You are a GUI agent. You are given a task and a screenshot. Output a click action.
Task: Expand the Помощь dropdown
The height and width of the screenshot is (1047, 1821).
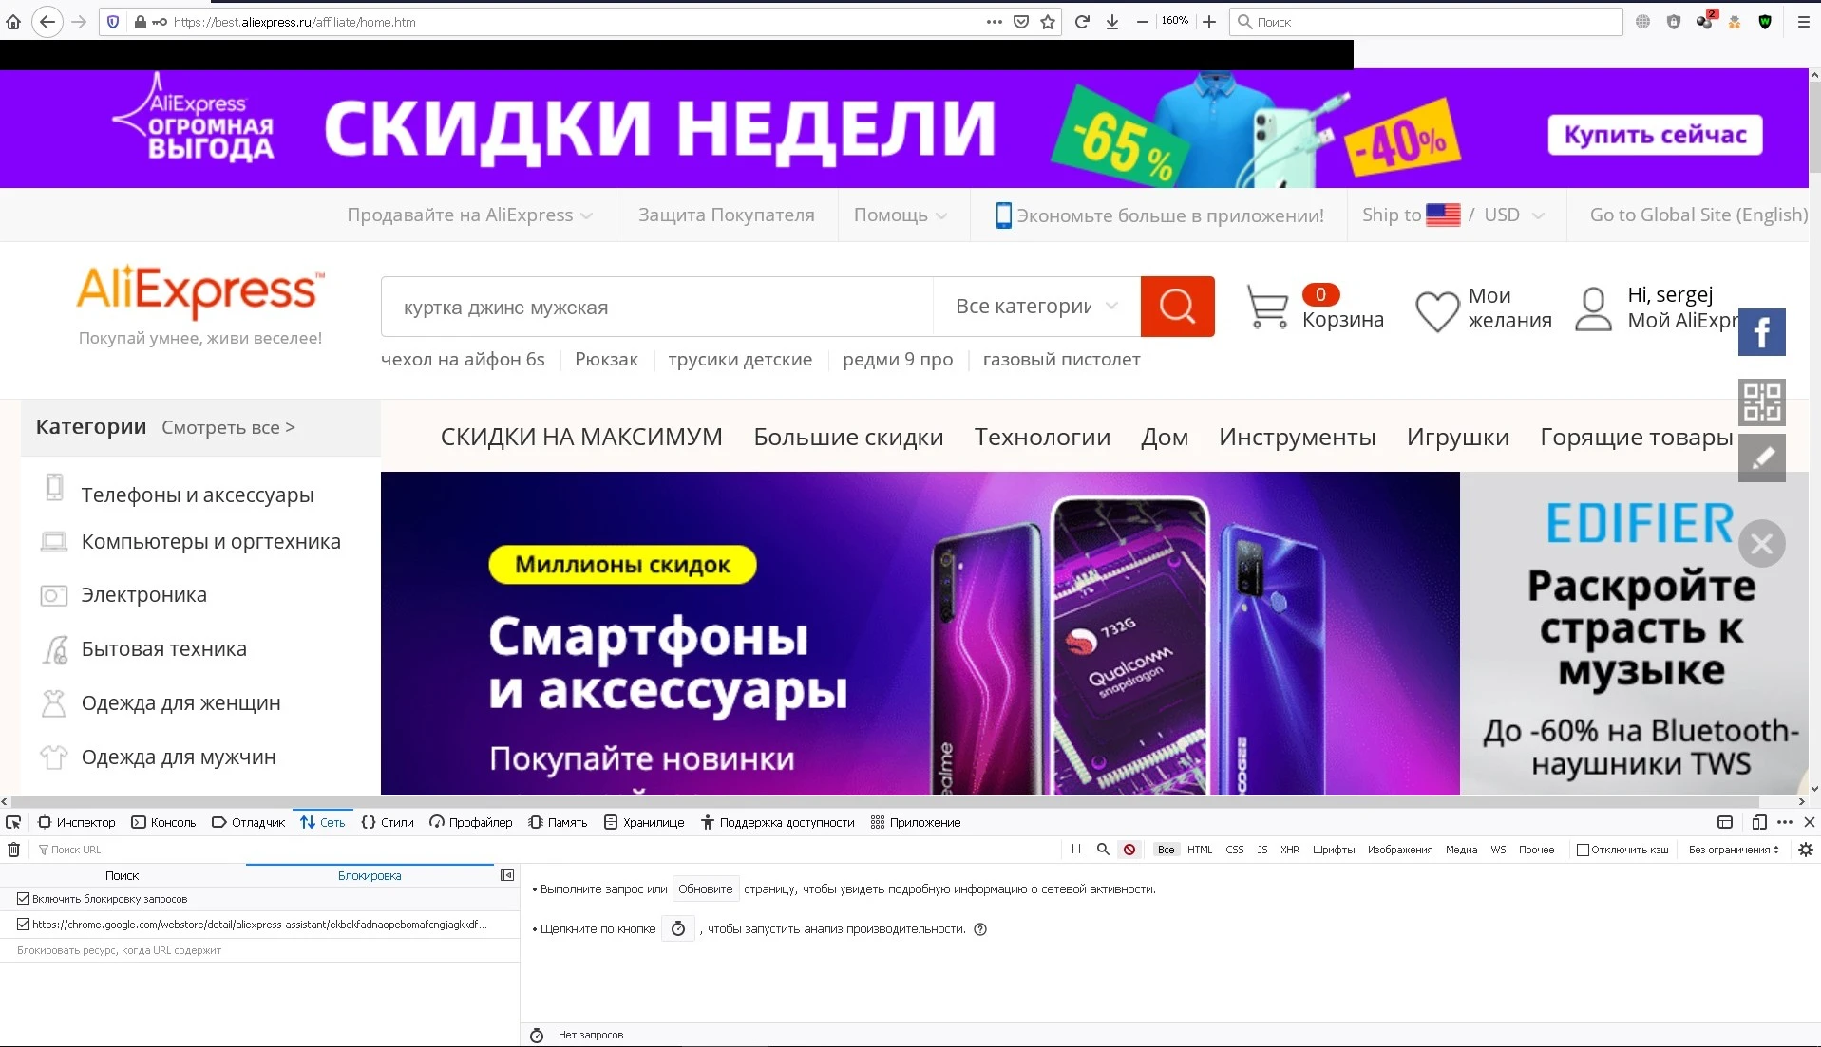click(901, 215)
